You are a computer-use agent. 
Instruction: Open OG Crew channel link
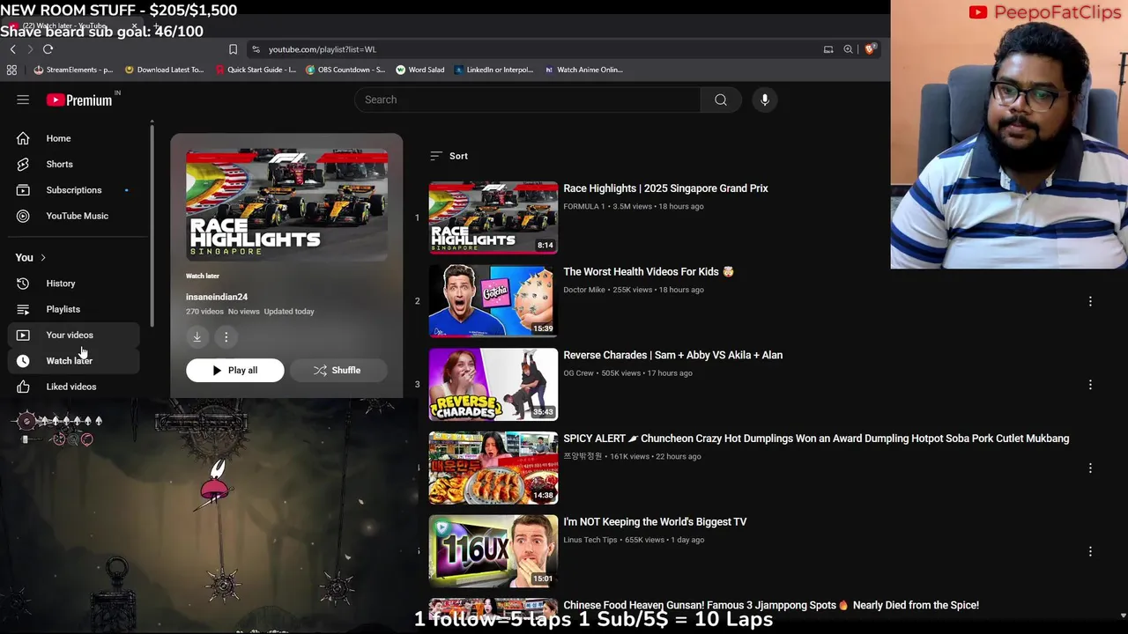tap(578, 373)
